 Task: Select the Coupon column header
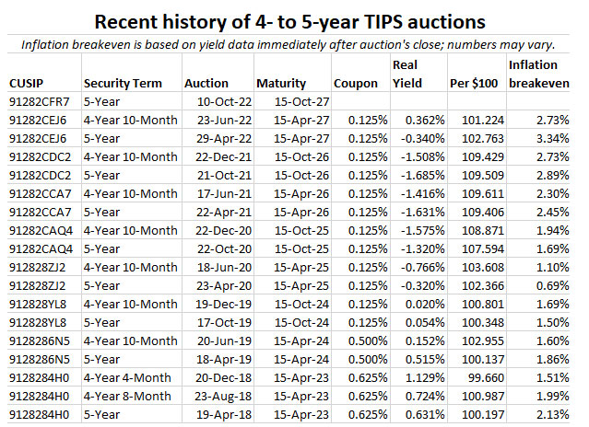tap(356, 84)
